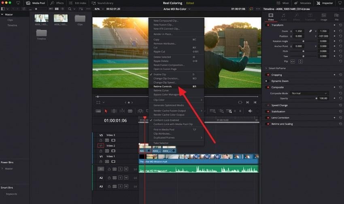Mute audio track A1
344x204 pixels.
point(126,169)
